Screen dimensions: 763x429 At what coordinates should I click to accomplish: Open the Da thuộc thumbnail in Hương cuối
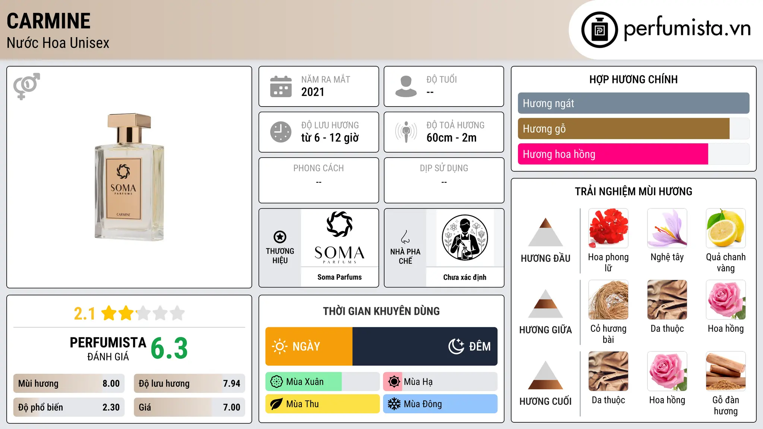(x=608, y=371)
